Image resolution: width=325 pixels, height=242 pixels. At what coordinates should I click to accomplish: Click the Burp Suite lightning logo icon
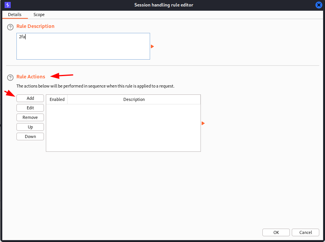(8, 5)
